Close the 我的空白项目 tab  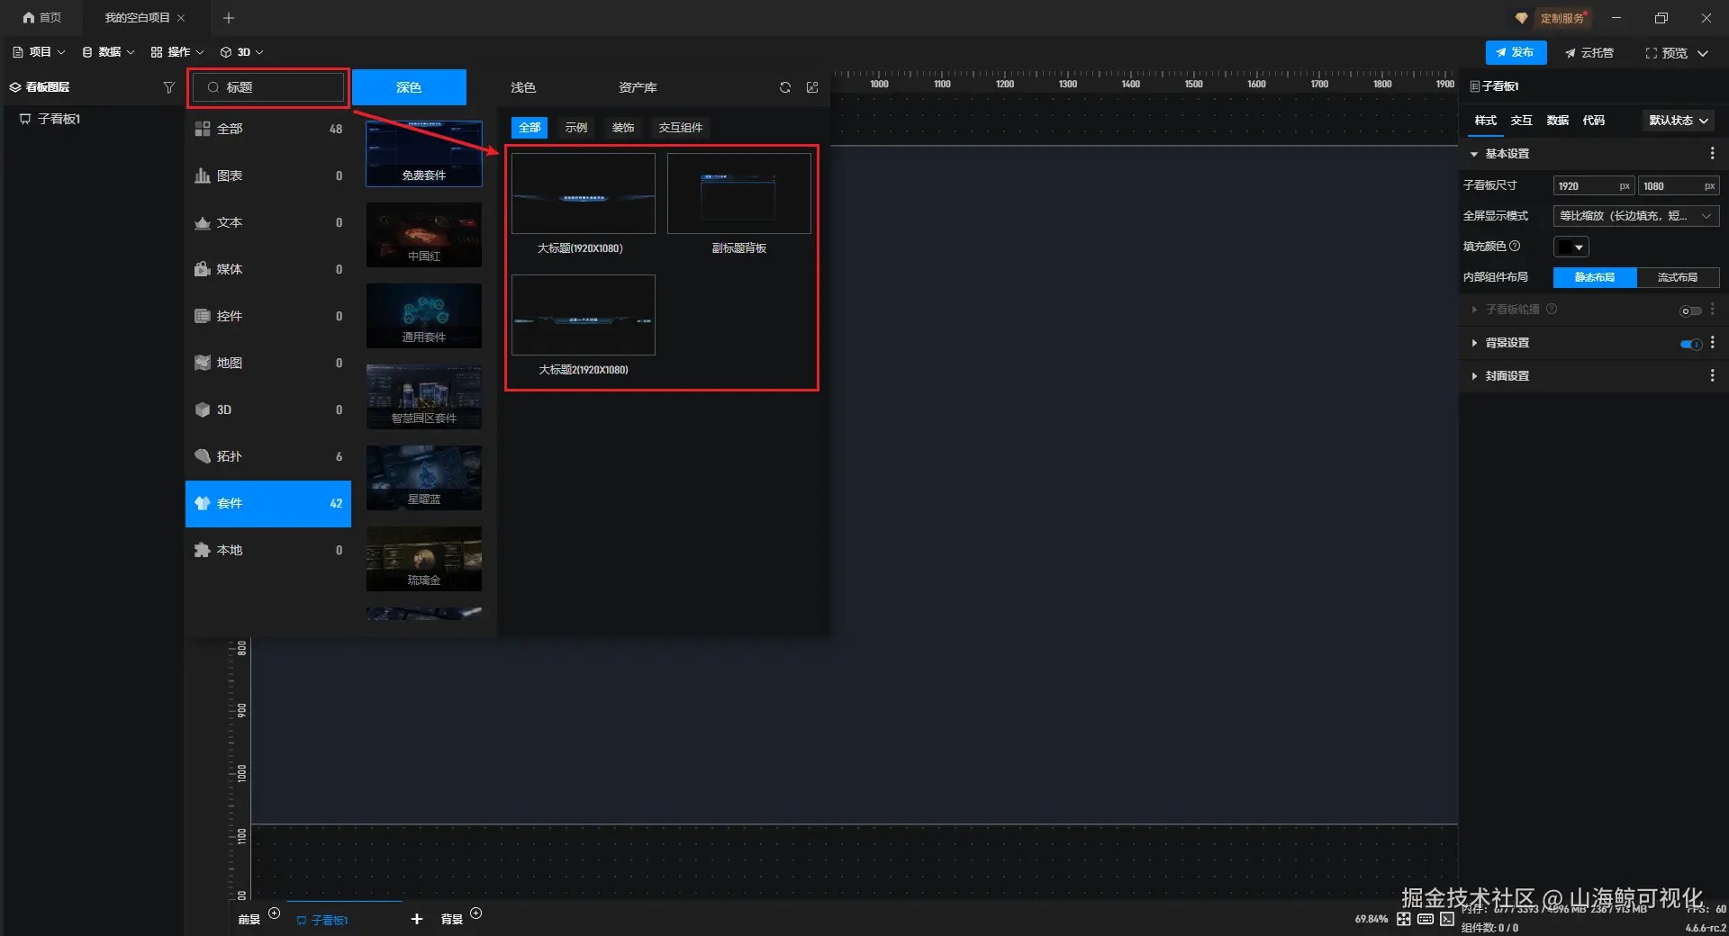pos(181,18)
